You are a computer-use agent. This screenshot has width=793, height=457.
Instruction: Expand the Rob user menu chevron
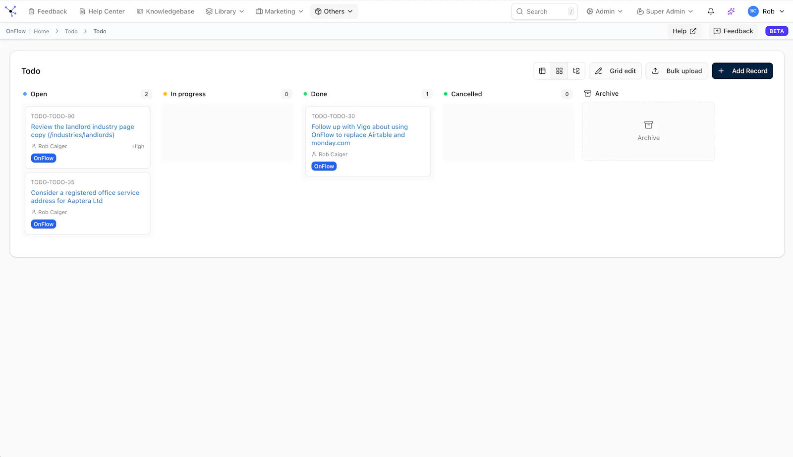coord(782,11)
